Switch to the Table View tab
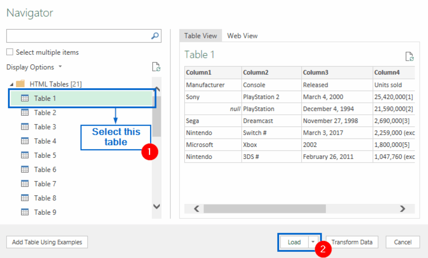The height and width of the screenshot is (258, 428). coord(200,36)
